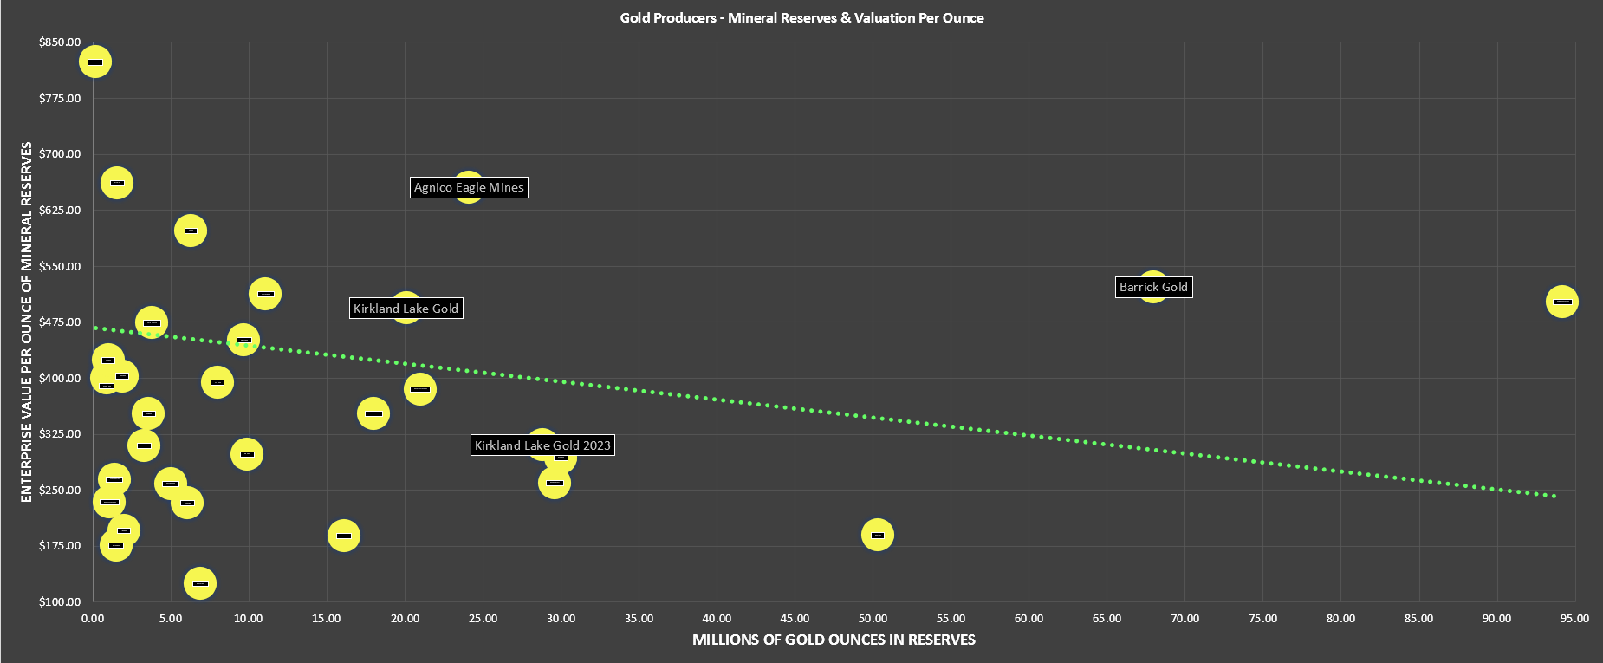Click the 90.00 x-axis tick label
Viewport: 1603px width, 663px height.
(x=1496, y=619)
